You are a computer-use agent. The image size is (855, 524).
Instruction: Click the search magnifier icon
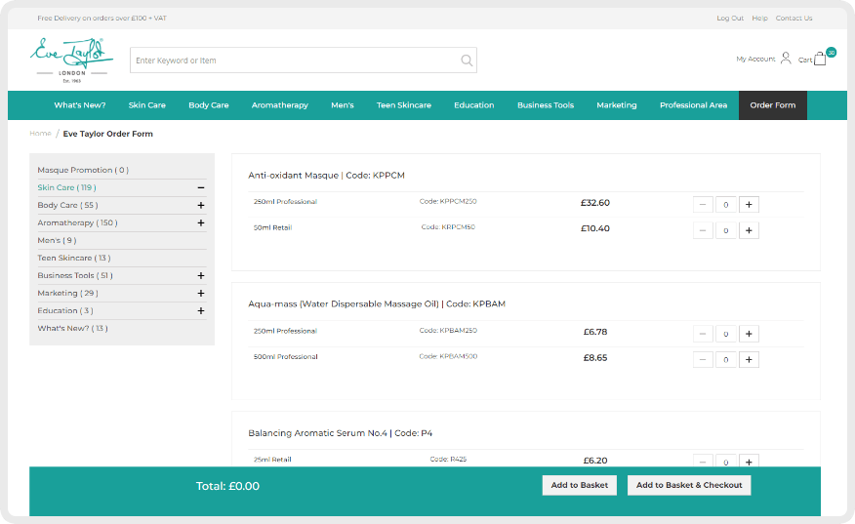(x=468, y=60)
